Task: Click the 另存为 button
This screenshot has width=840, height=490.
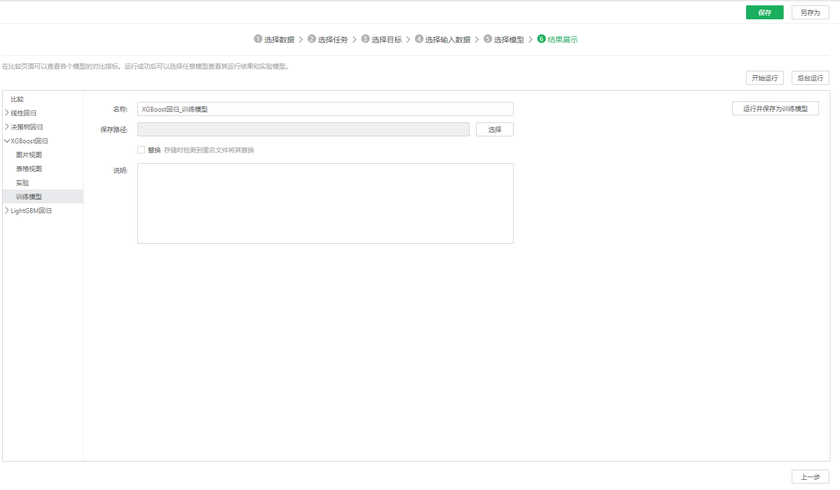Action: point(810,12)
